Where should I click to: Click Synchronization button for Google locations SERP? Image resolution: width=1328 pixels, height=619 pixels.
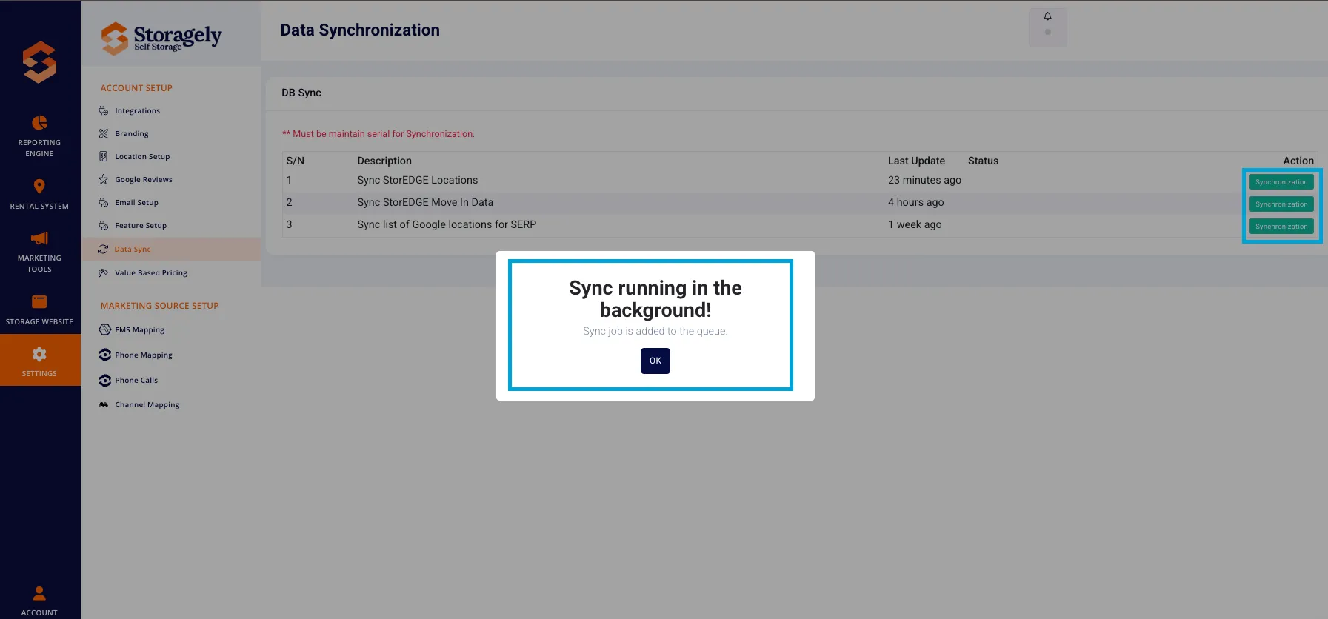[1281, 227]
